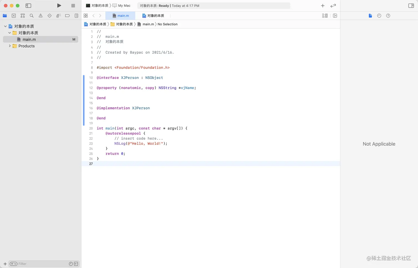Open the Breakpoint navigator

pos(67,16)
